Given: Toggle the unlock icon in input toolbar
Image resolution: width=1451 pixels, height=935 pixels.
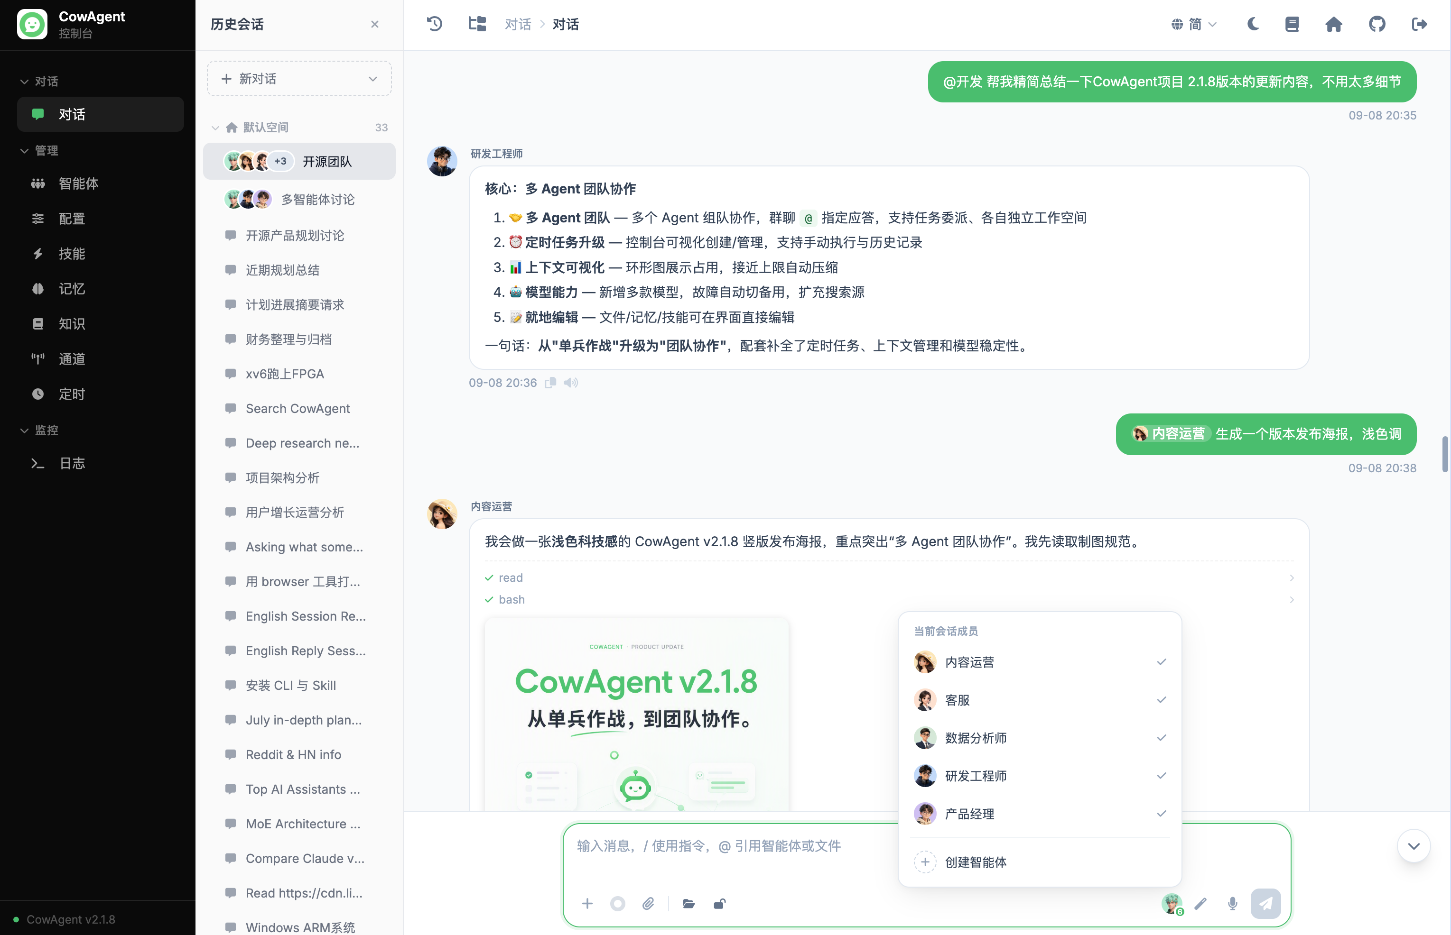Looking at the screenshot, I should pyautogui.click(x=719, y=904).
